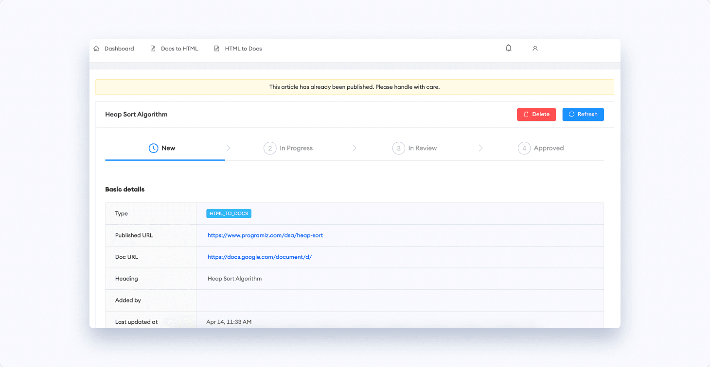Open the Dashboard home icon
Image resolution: width=710 pixels, height=367 pixels.
click(96, 48)
